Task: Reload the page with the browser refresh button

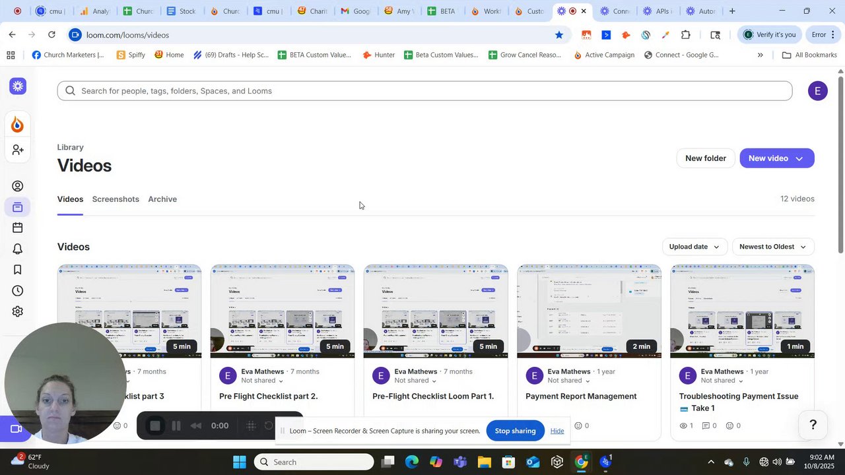Action: tap(51, 35)
